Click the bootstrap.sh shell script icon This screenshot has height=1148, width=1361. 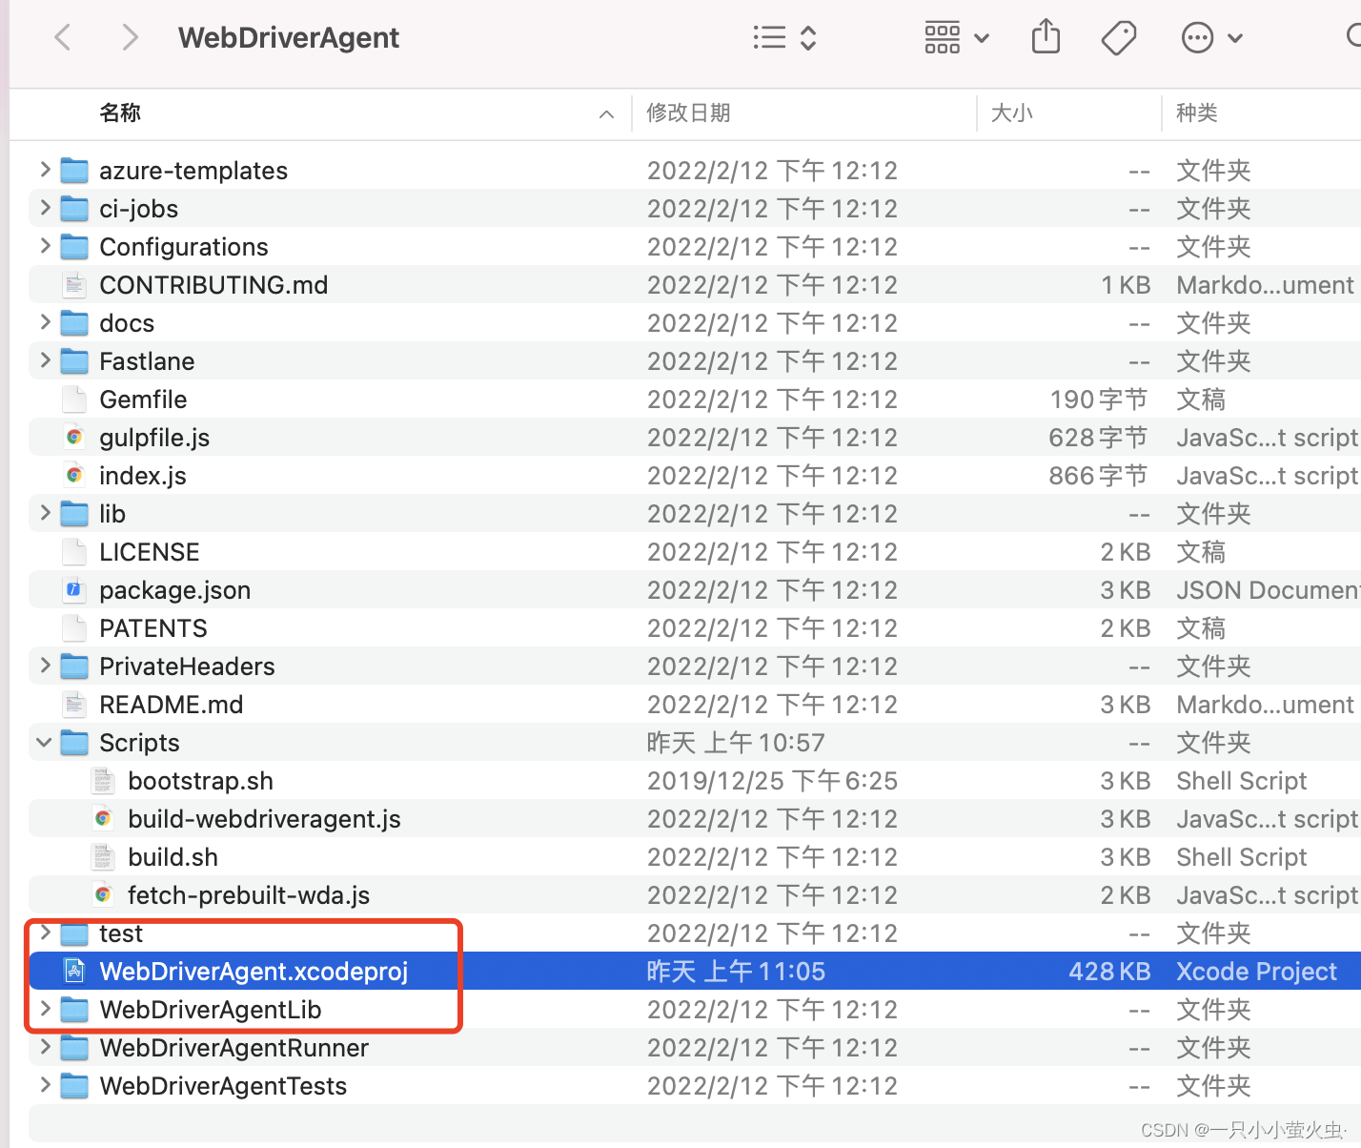pos(103,781)
